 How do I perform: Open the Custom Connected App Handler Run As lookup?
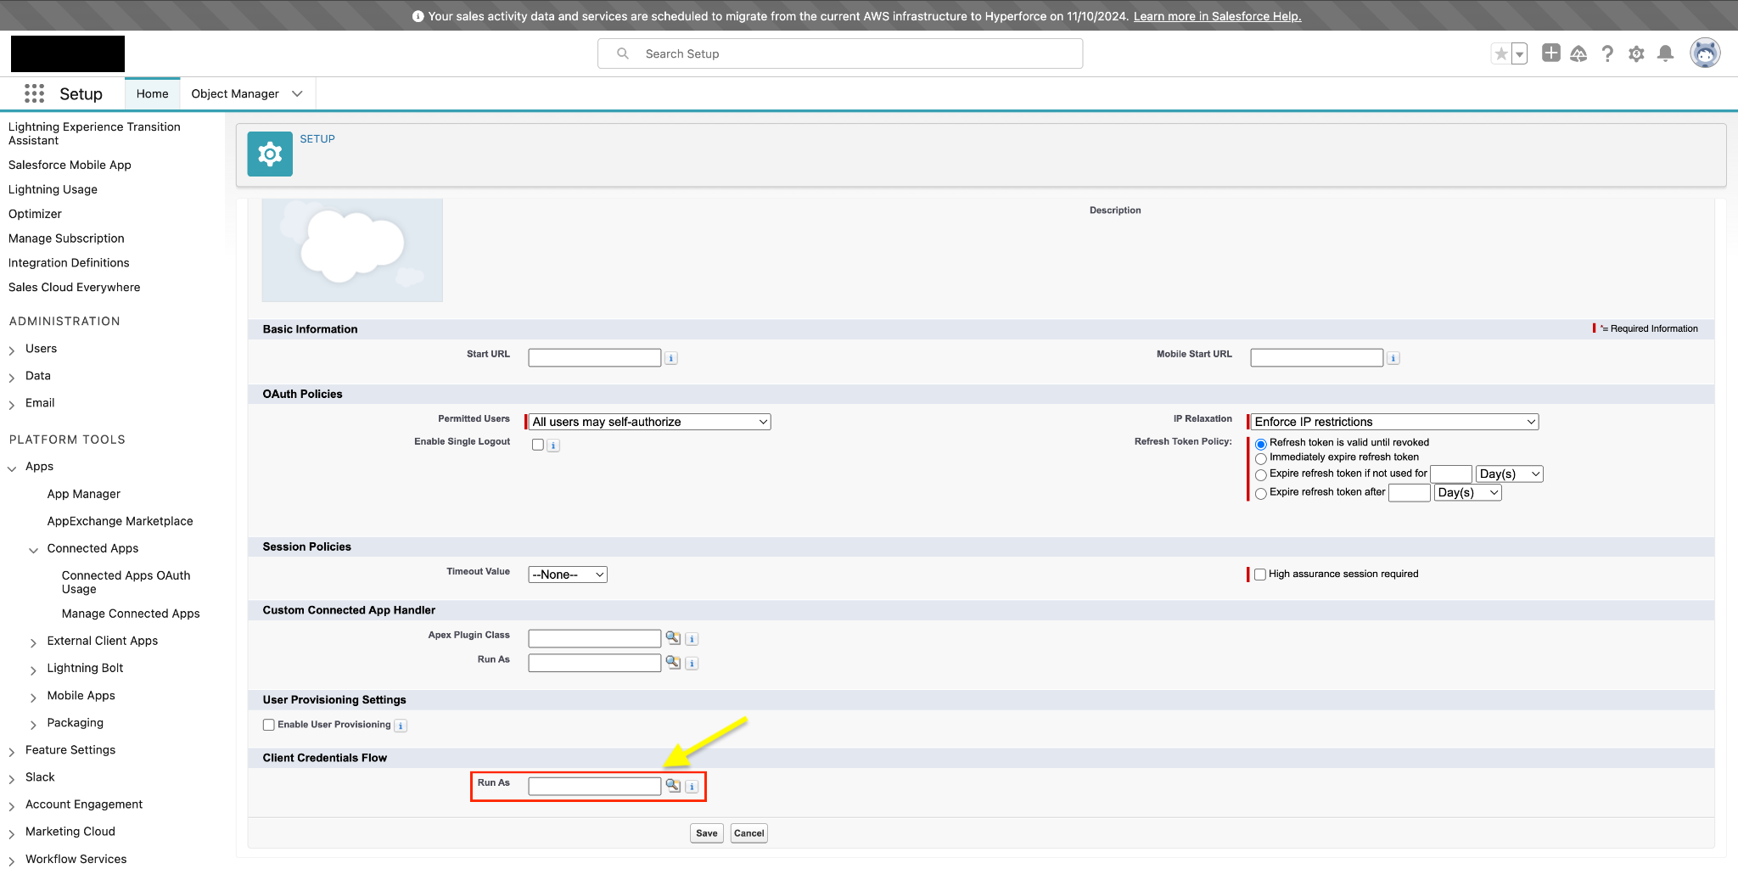tap(673, 662)
